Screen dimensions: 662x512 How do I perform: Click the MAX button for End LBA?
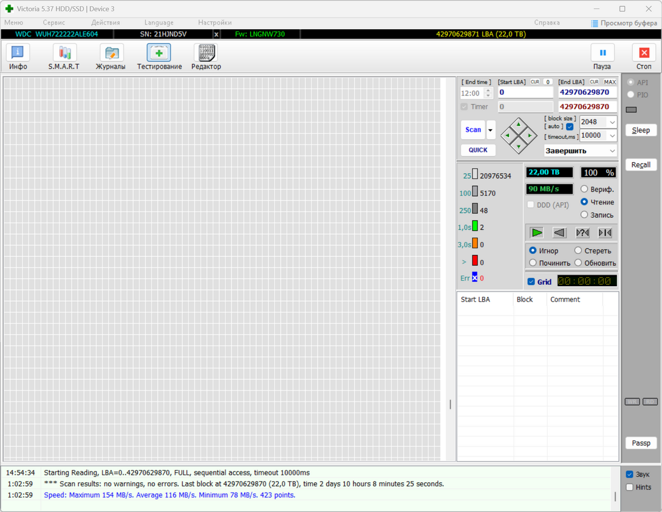tap(610, 82)
